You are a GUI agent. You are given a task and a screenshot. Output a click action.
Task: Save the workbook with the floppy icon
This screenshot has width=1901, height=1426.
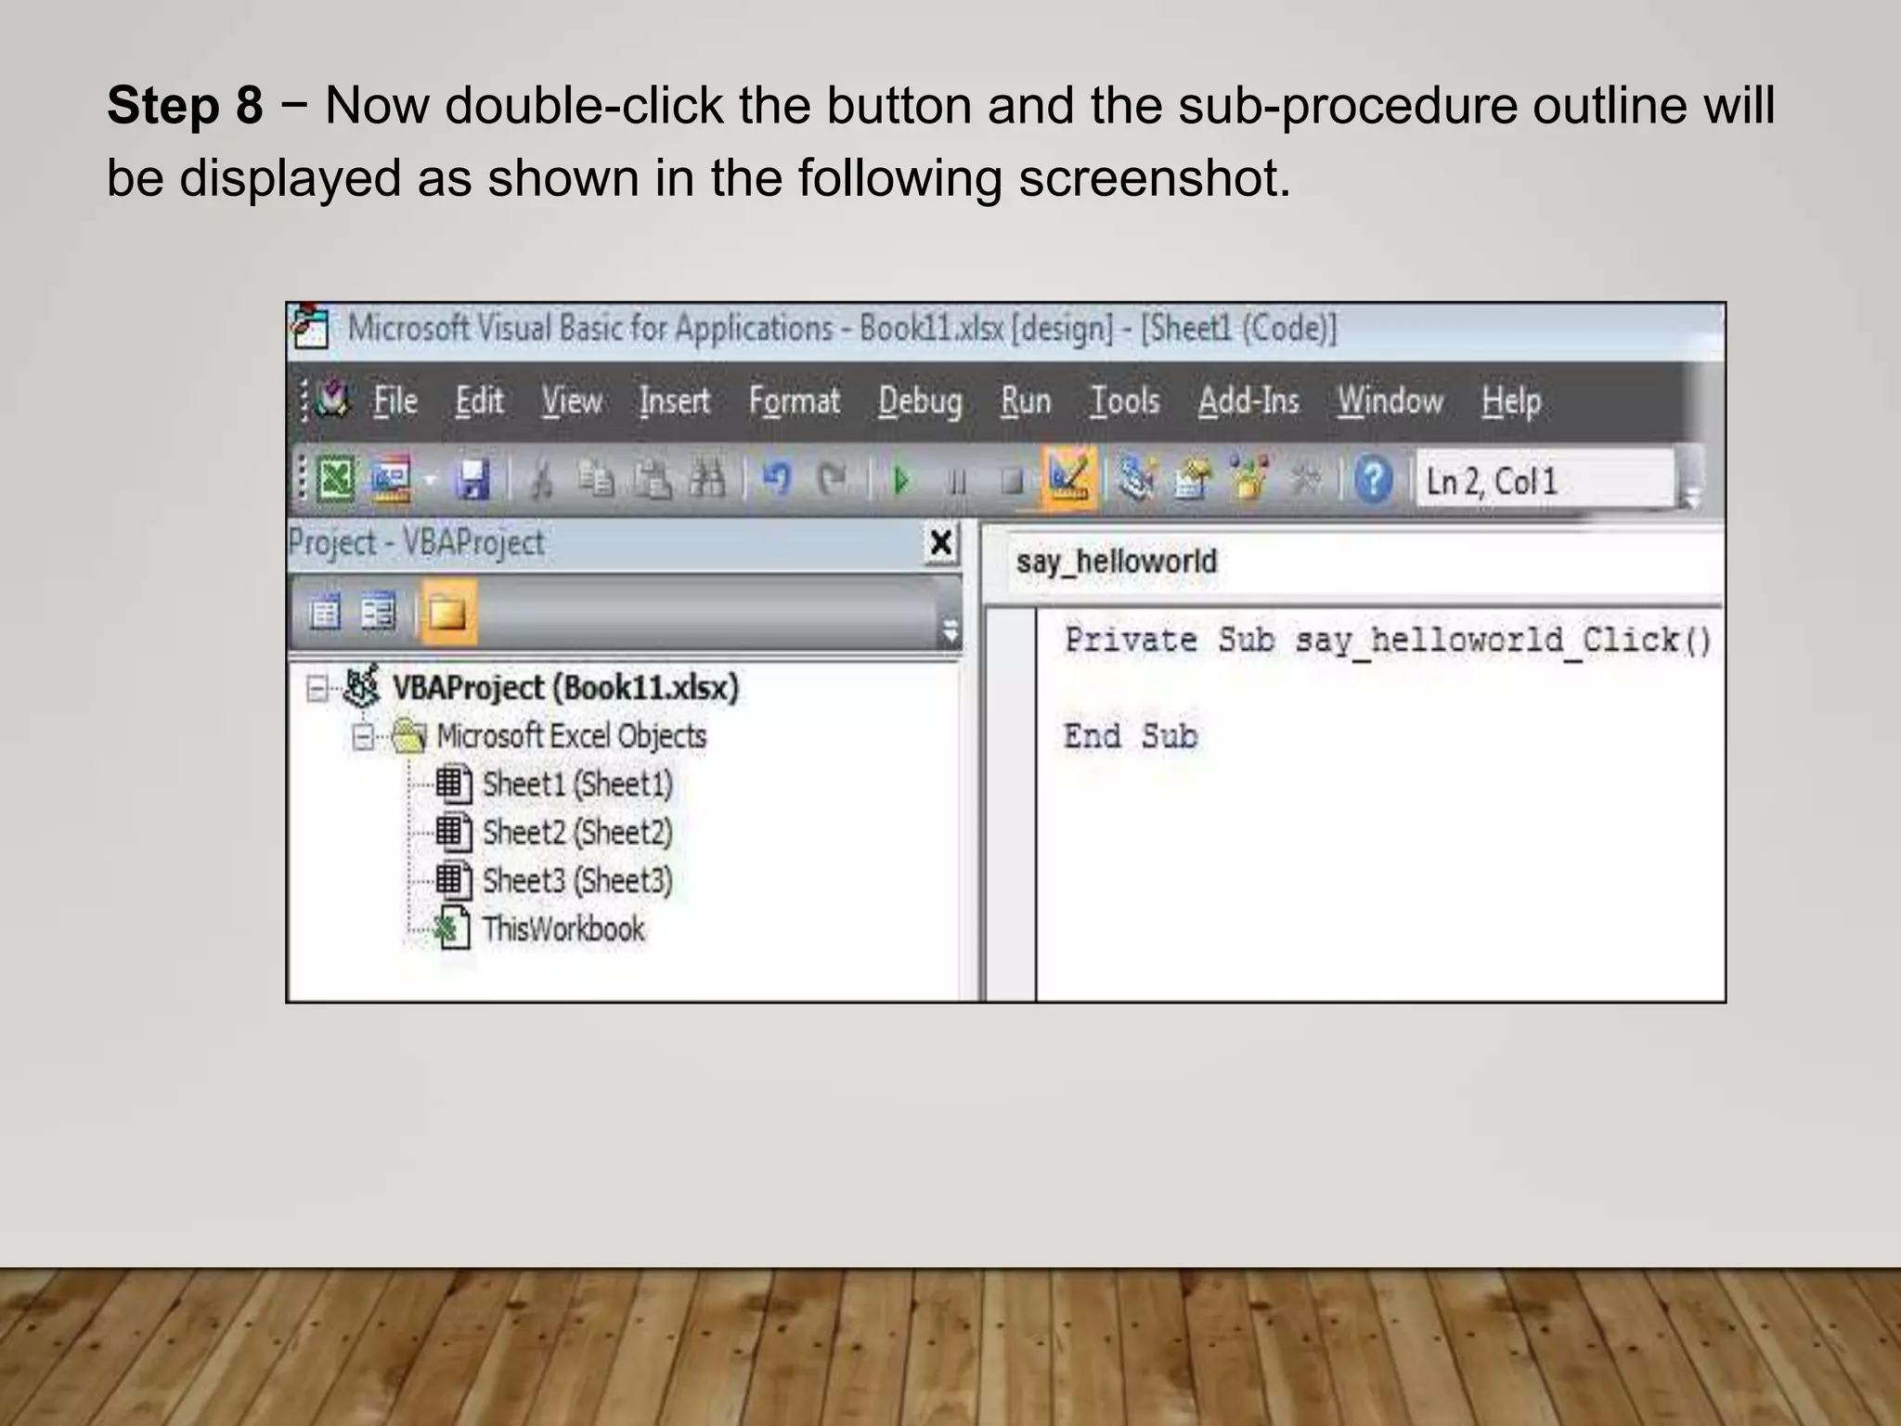point(472,480)
